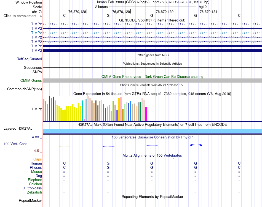Click the Sequences track label
262x207 pixels.
pos(33,67)
